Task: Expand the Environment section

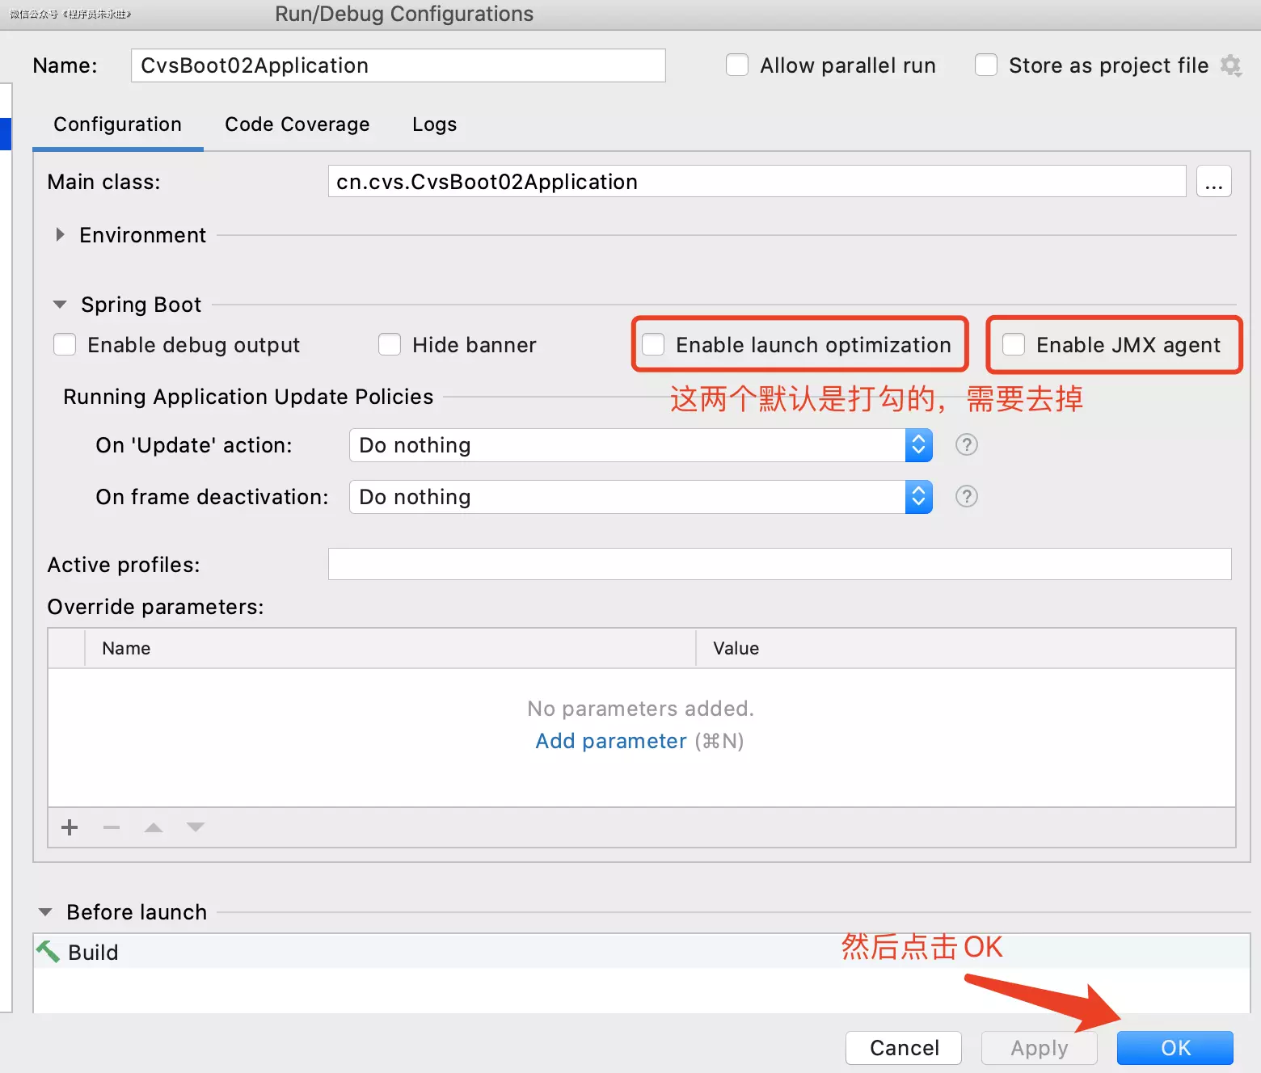Action: [x=61, y=235]
